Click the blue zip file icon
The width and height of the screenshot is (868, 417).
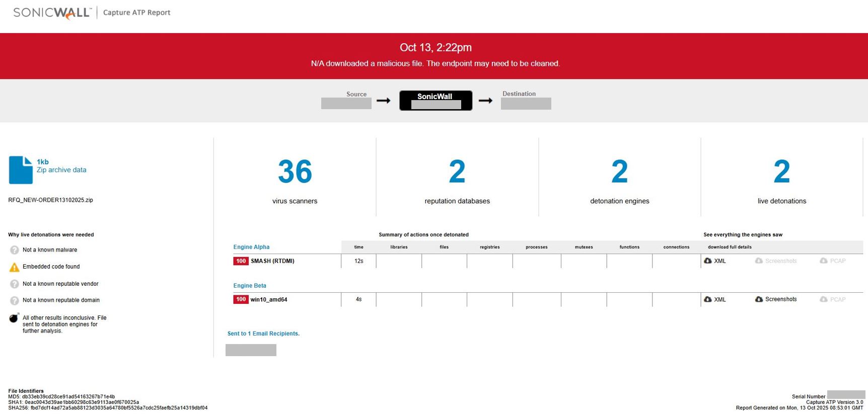pyautogui.click(x=21, y=170)
